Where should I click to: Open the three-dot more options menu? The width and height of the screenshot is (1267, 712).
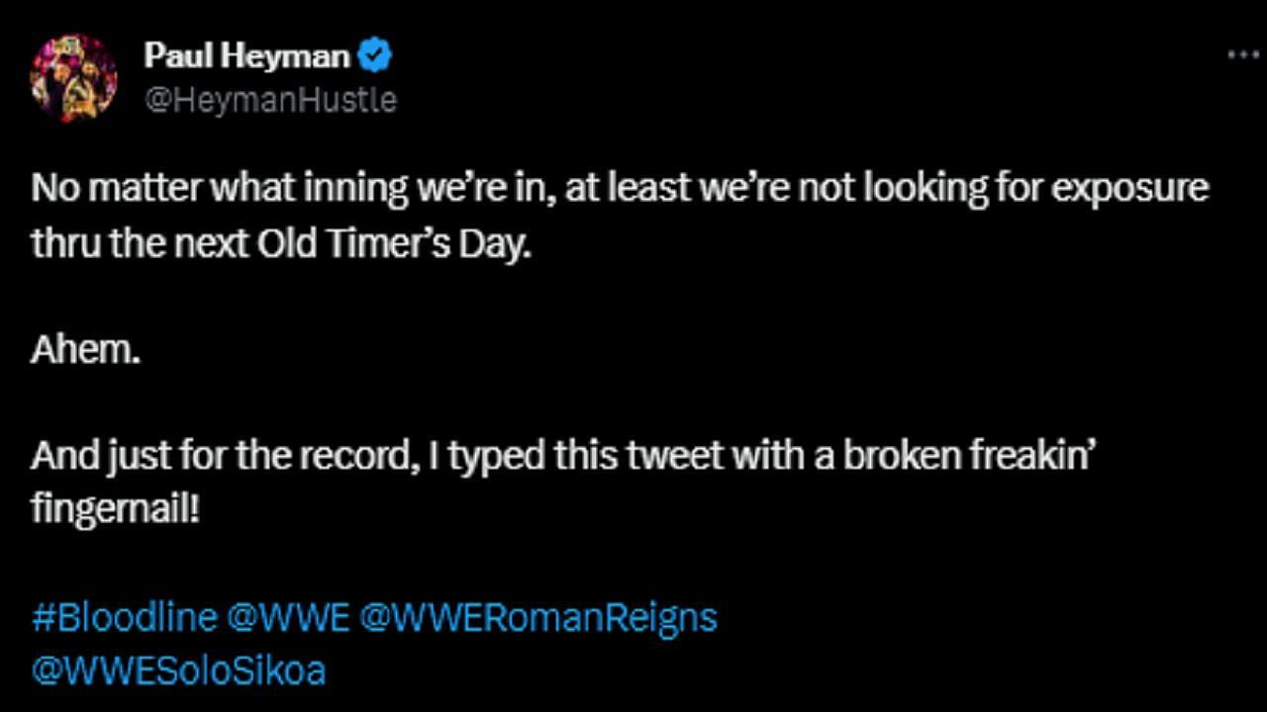click(1242, 55)
